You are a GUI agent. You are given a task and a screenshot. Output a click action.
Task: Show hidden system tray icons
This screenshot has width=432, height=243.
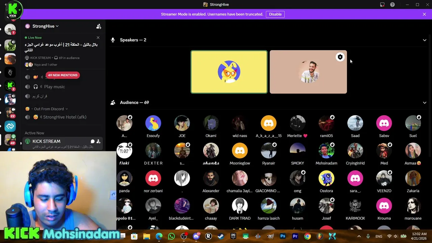[359, 236]
